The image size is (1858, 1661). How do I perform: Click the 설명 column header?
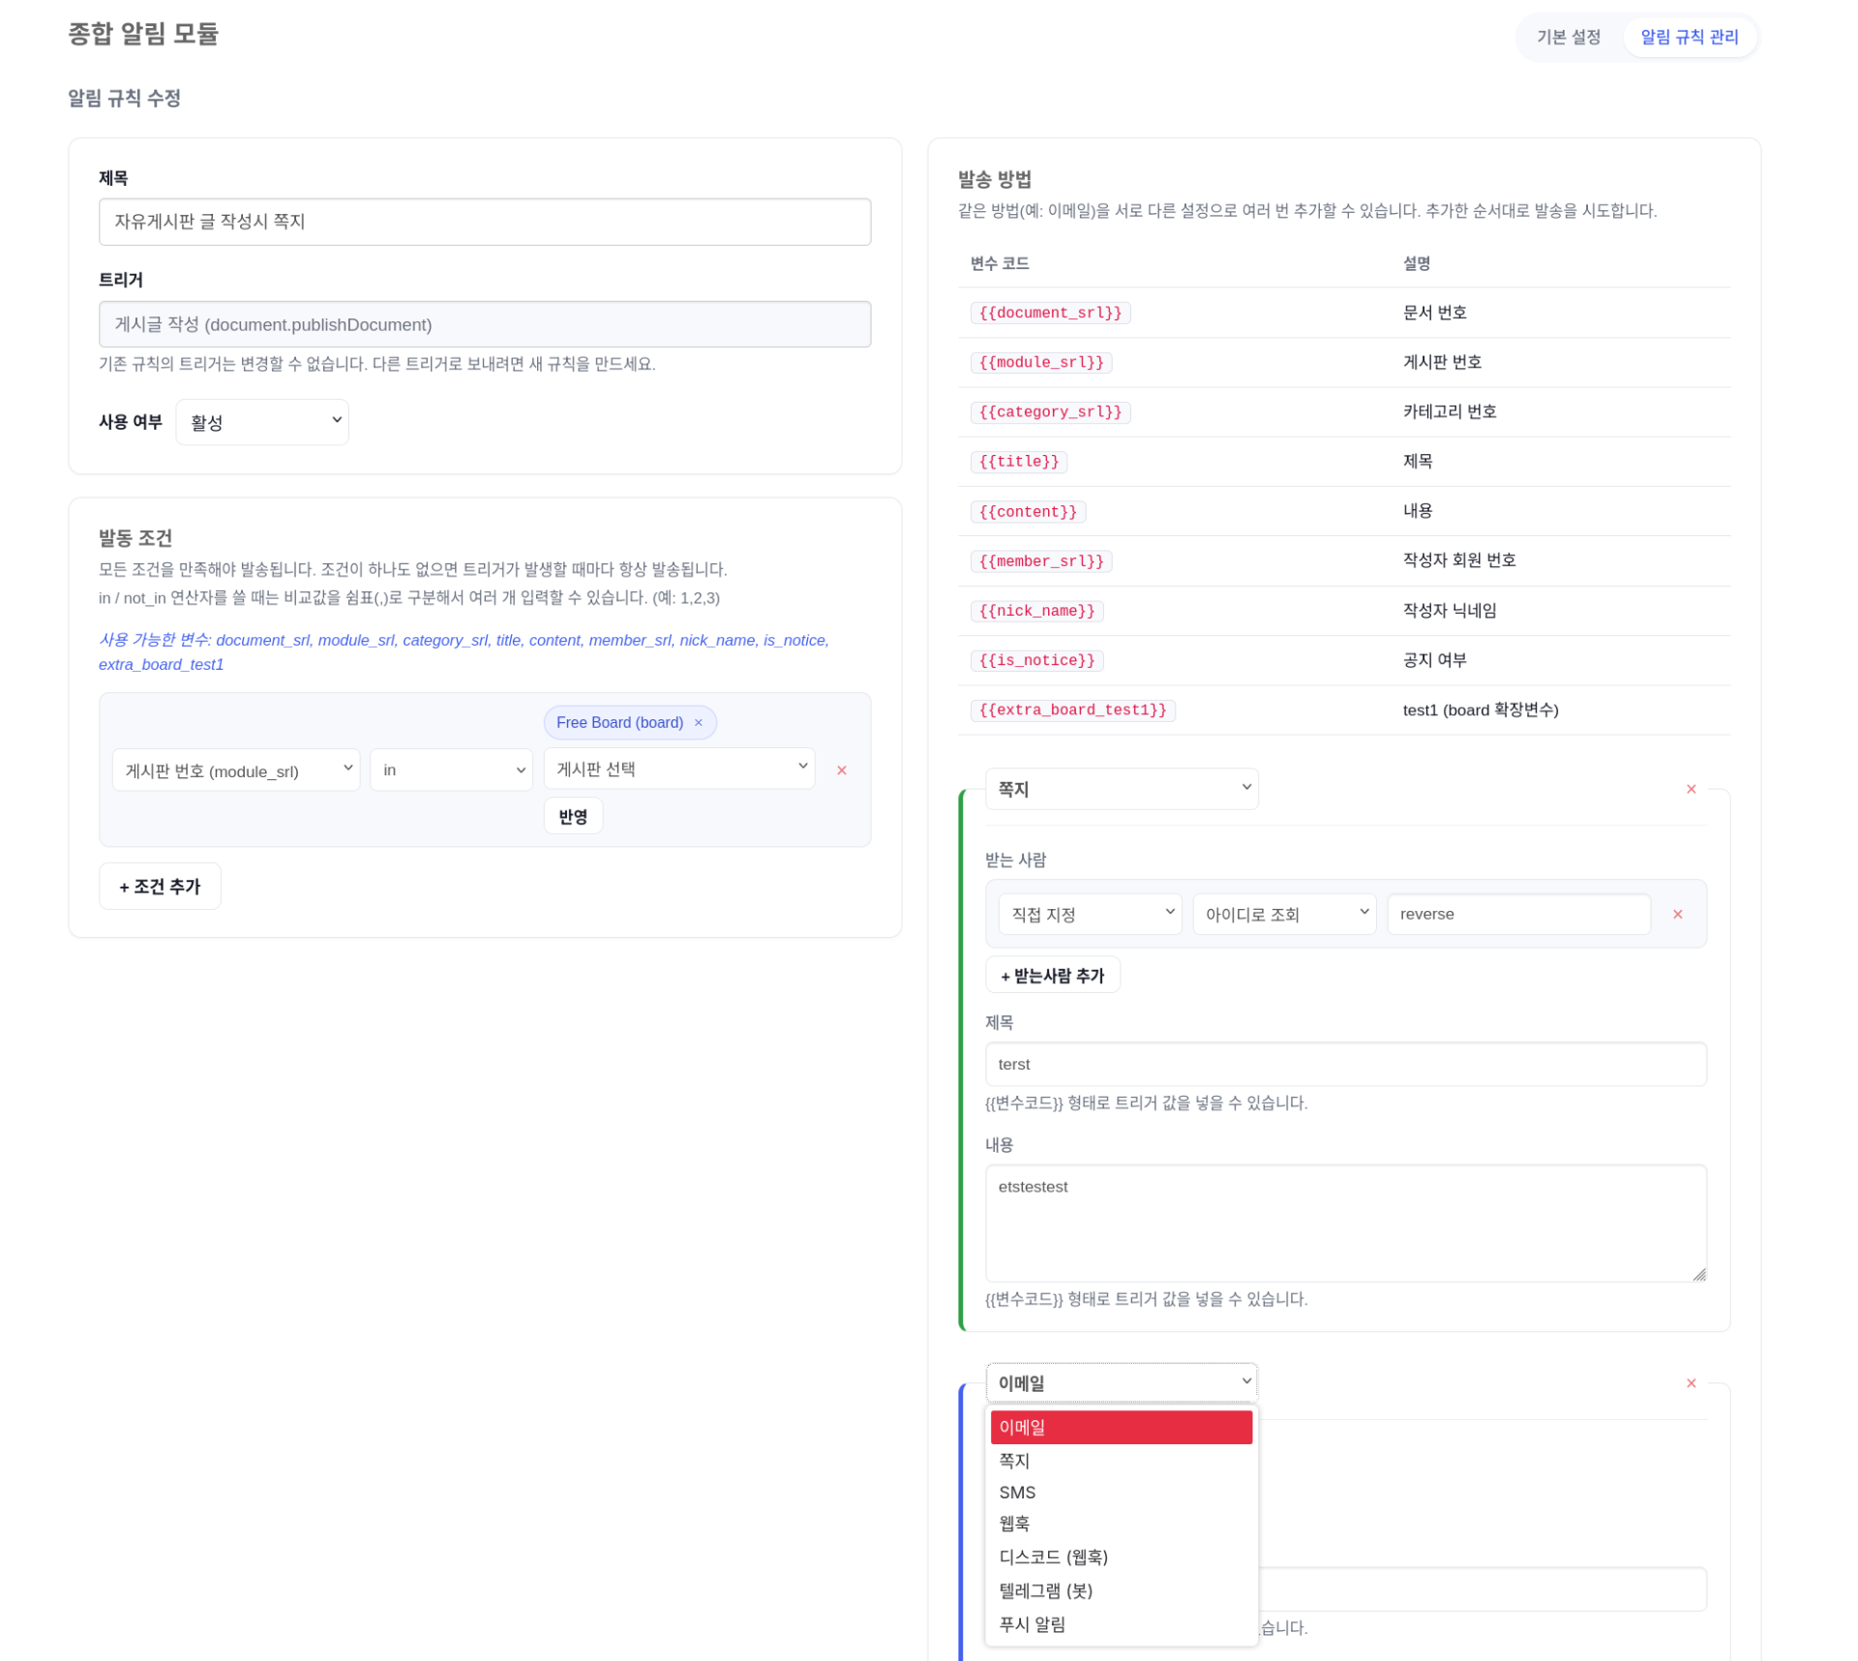tap(1416, 263)
